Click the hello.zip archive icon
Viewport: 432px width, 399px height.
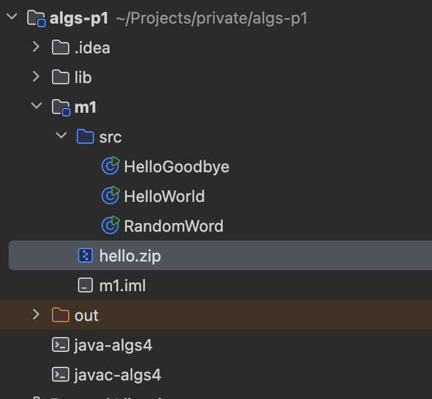tap(85, 255)
